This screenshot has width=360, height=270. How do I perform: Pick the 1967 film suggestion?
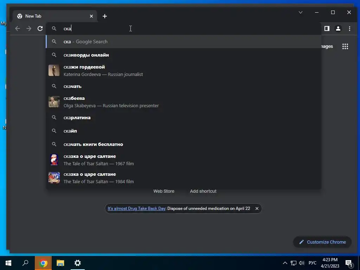(x=184, y=160)
